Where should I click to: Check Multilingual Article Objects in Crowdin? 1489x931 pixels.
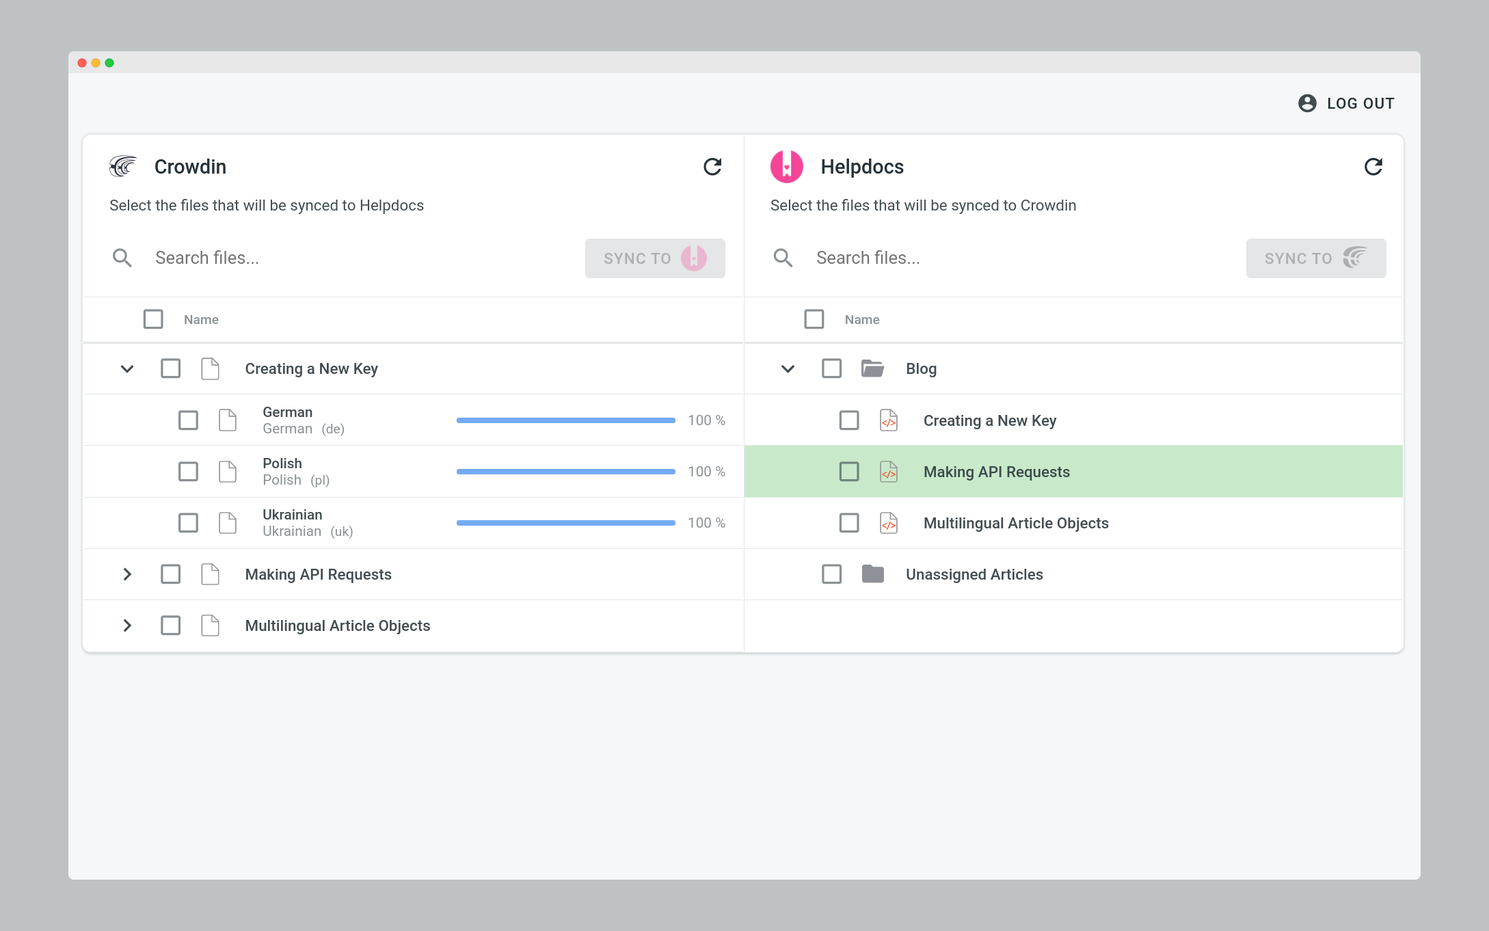pyautogui.click(x=171, y=625)
